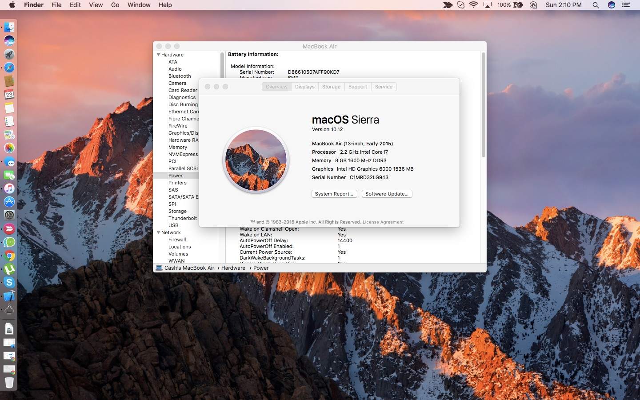Select USB in hardware list
Image resolution: width=640 pixels, height=400 pixels.
click(x=173, y=225)
